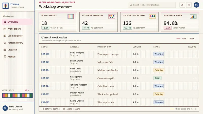203x114 pixels.
Task: Click the Pattern library diamond icon
Action: (x=5, y=43)
